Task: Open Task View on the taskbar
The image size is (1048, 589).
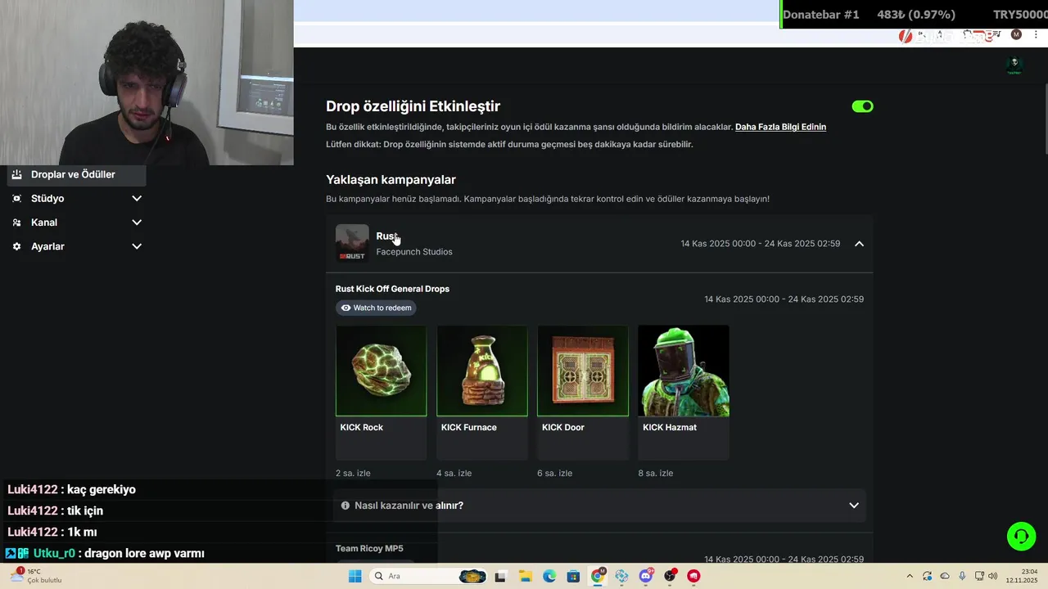Action: [x=500, y=576]
